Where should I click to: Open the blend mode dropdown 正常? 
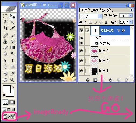pos(91,16)
